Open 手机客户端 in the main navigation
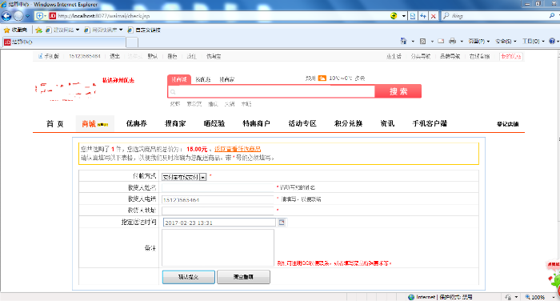 [x=430, y=124]
